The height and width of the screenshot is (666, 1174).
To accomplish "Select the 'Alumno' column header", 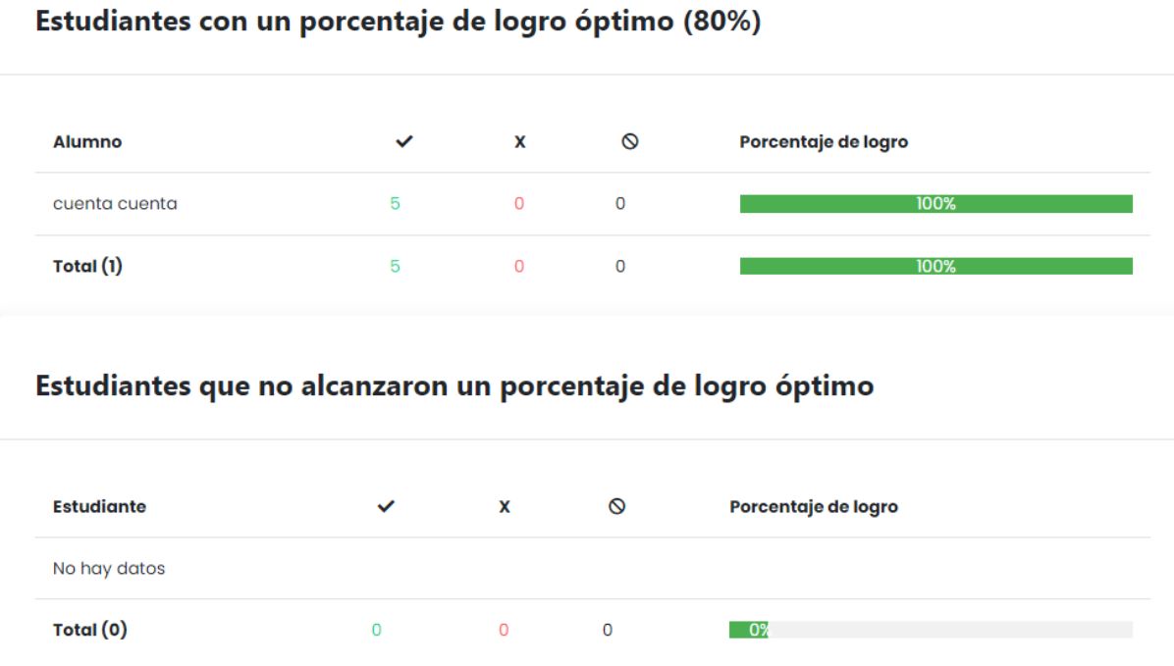I will [x=87, y=142].
